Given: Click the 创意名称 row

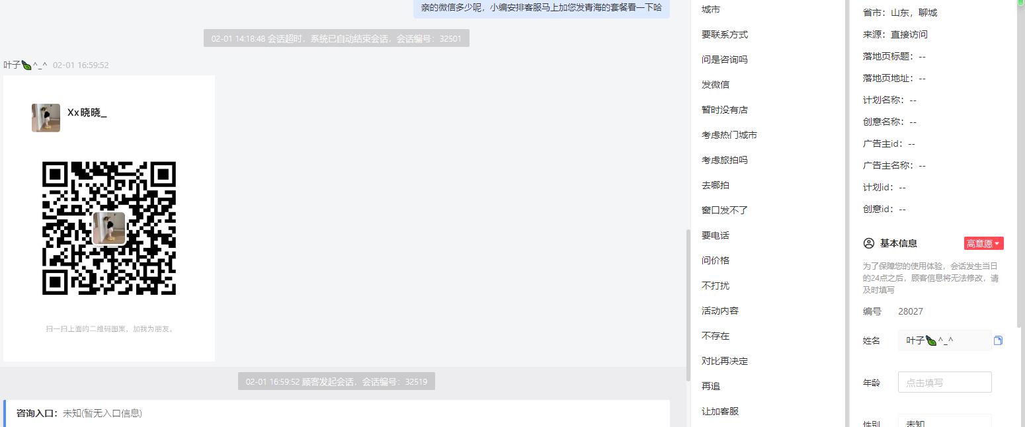Looking at the screenshot, I should [889, 122].
